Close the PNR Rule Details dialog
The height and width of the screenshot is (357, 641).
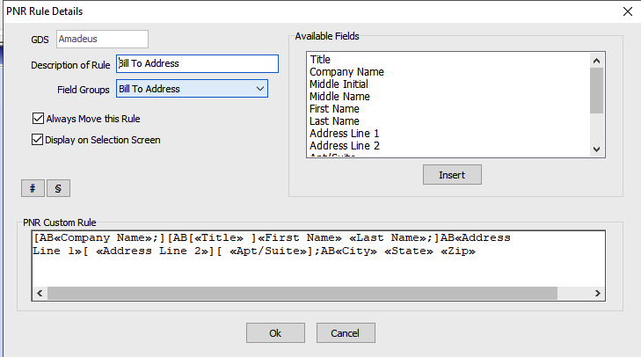(626, 11)
